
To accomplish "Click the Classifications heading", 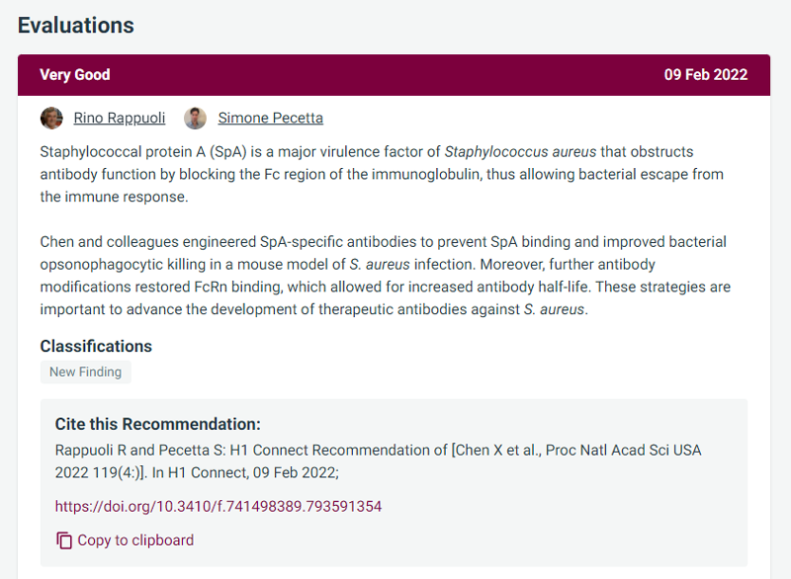I will coord(96,346).
